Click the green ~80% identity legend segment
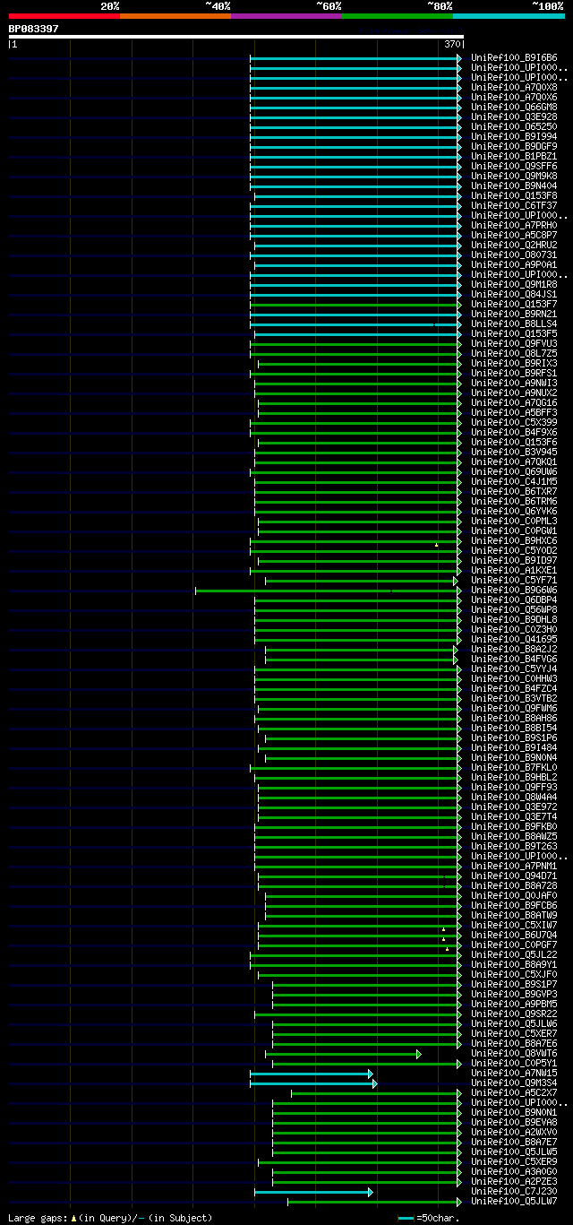The height and width of the screenshot is (1225, 573). tap(397, 16)
